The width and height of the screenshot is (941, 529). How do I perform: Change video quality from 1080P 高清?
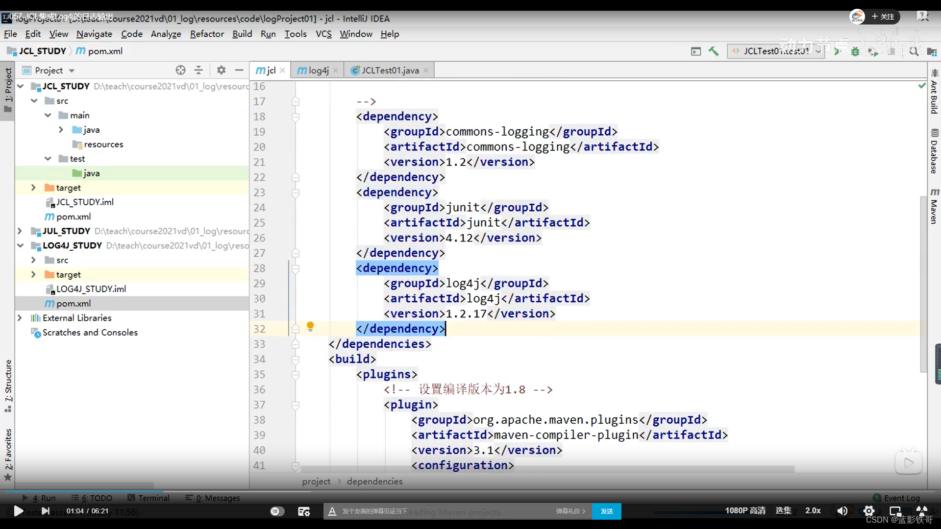click(745, 510)
